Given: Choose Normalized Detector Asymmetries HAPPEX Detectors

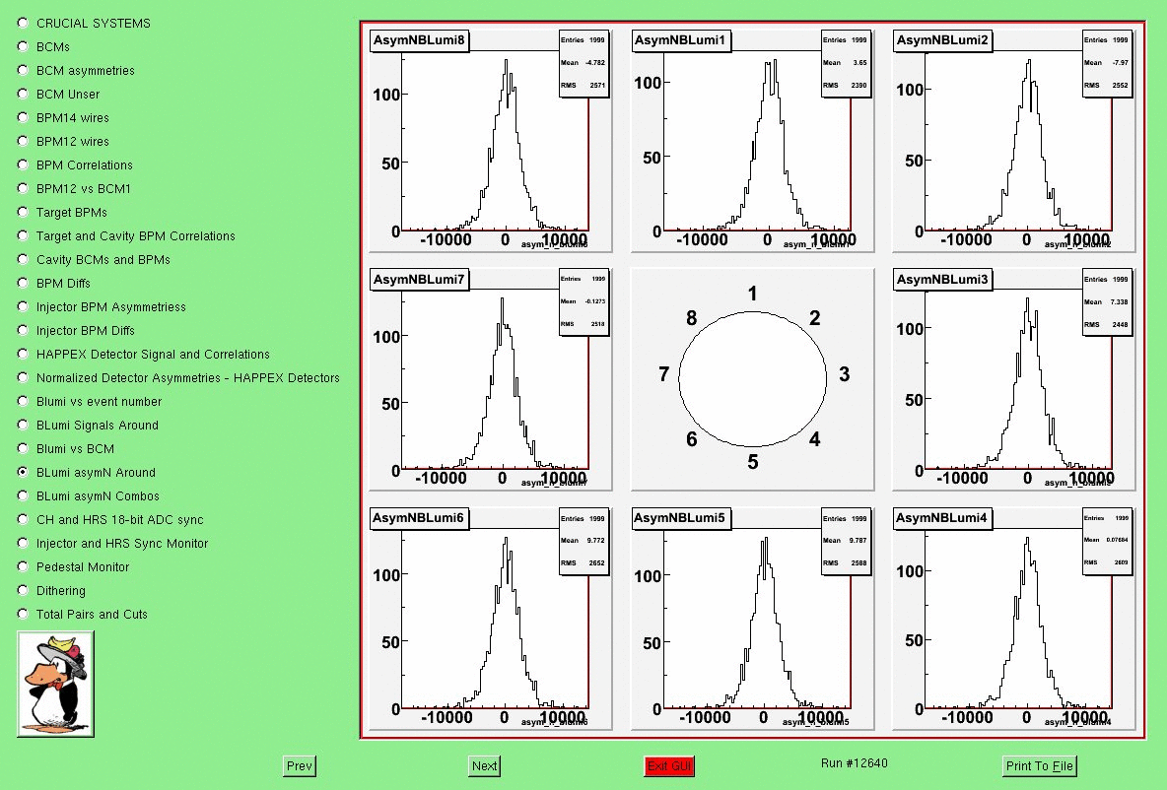Looking at the screenshot, I should (23, 377).
